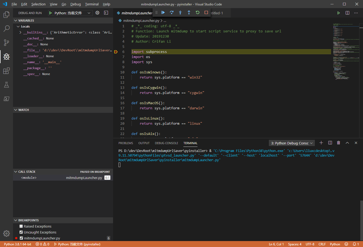Click the Step Into debug button

180,12
